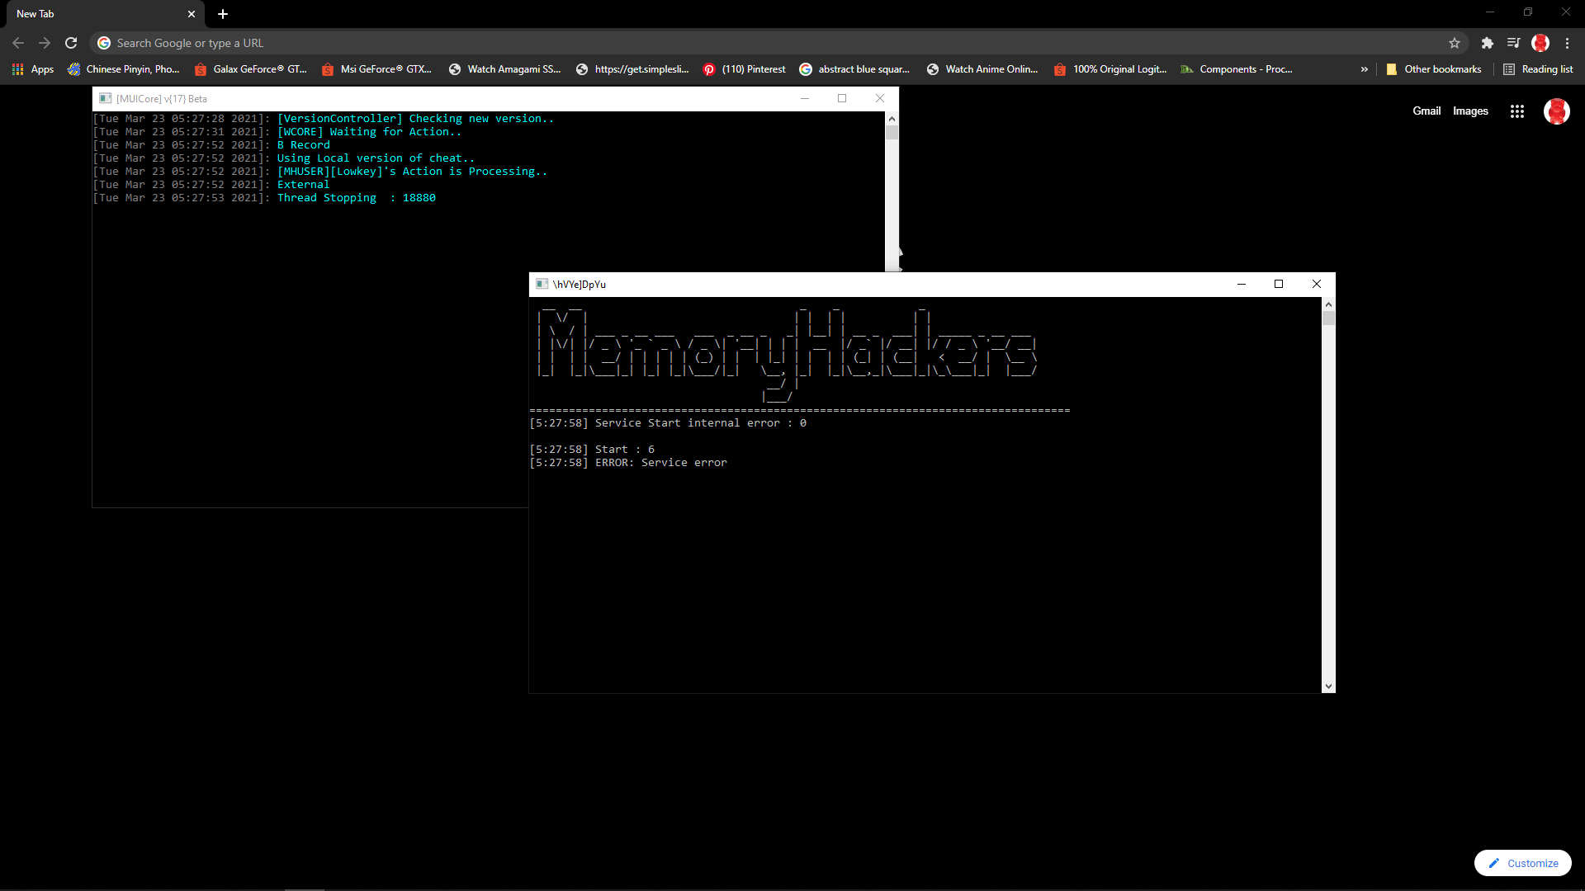Open a new browser tab
Image resolution: width=1585 pixels, height=891 pixels.
click(223, 14)
